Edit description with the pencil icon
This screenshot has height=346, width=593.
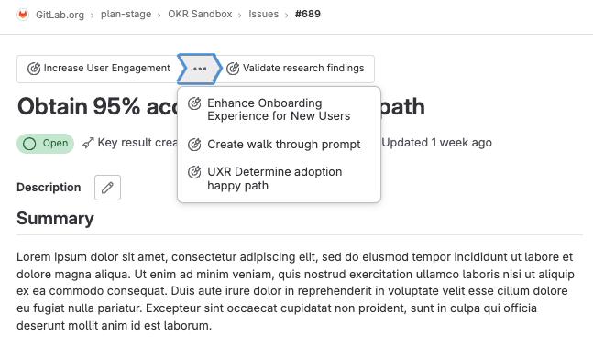click(x=108, y=188)
